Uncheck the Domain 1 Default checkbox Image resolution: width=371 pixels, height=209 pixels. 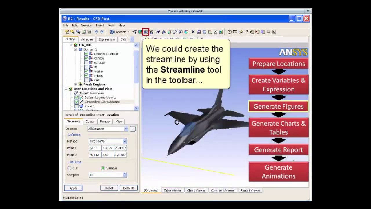click(x=86, y=54)
